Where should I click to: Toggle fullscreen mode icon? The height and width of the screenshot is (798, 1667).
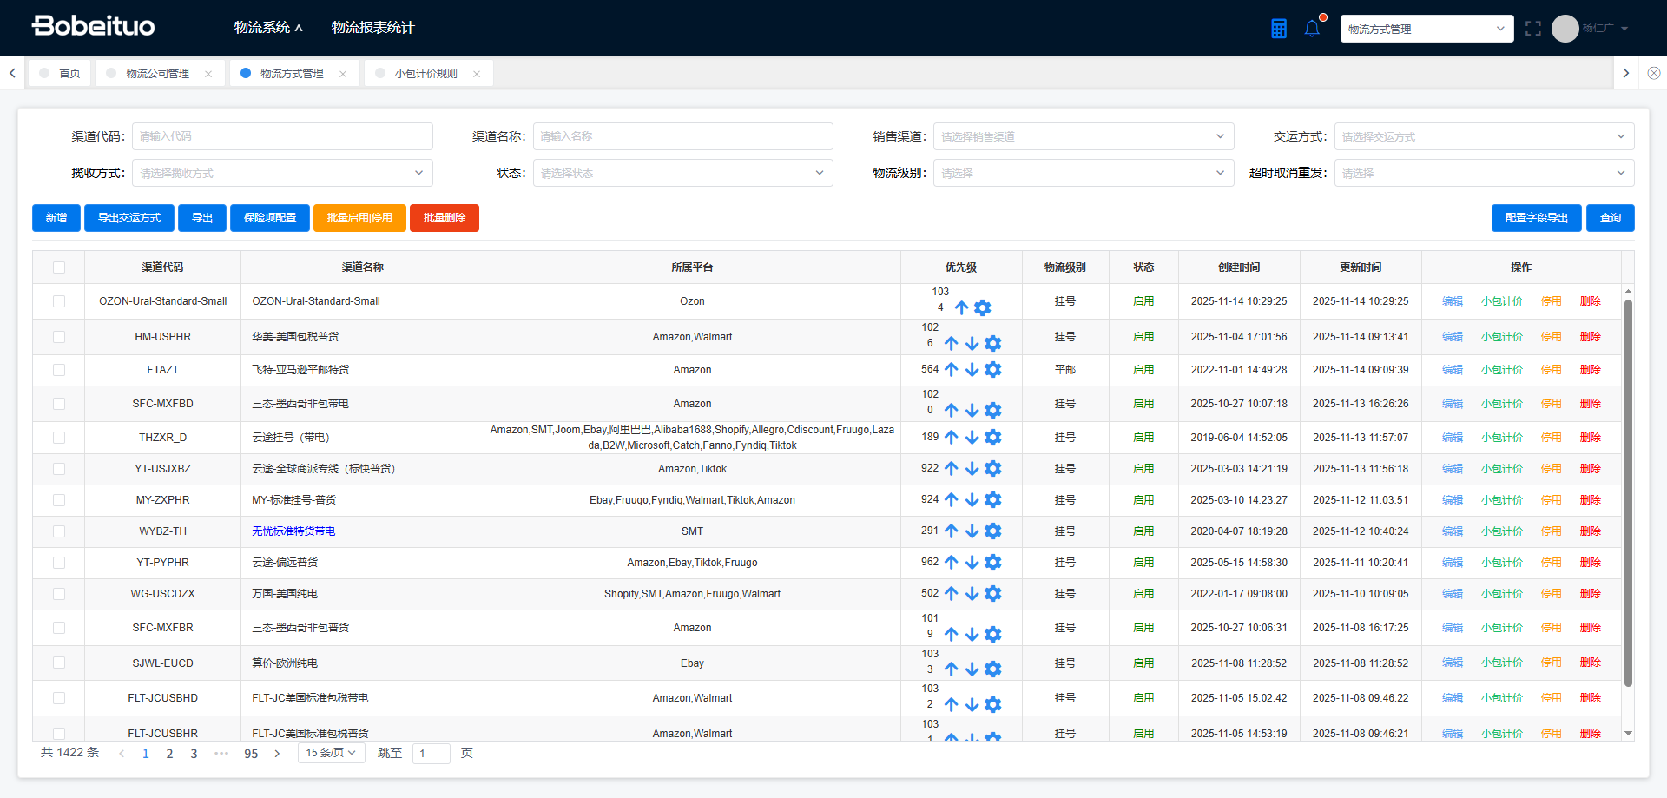[x=1532, y=29]
